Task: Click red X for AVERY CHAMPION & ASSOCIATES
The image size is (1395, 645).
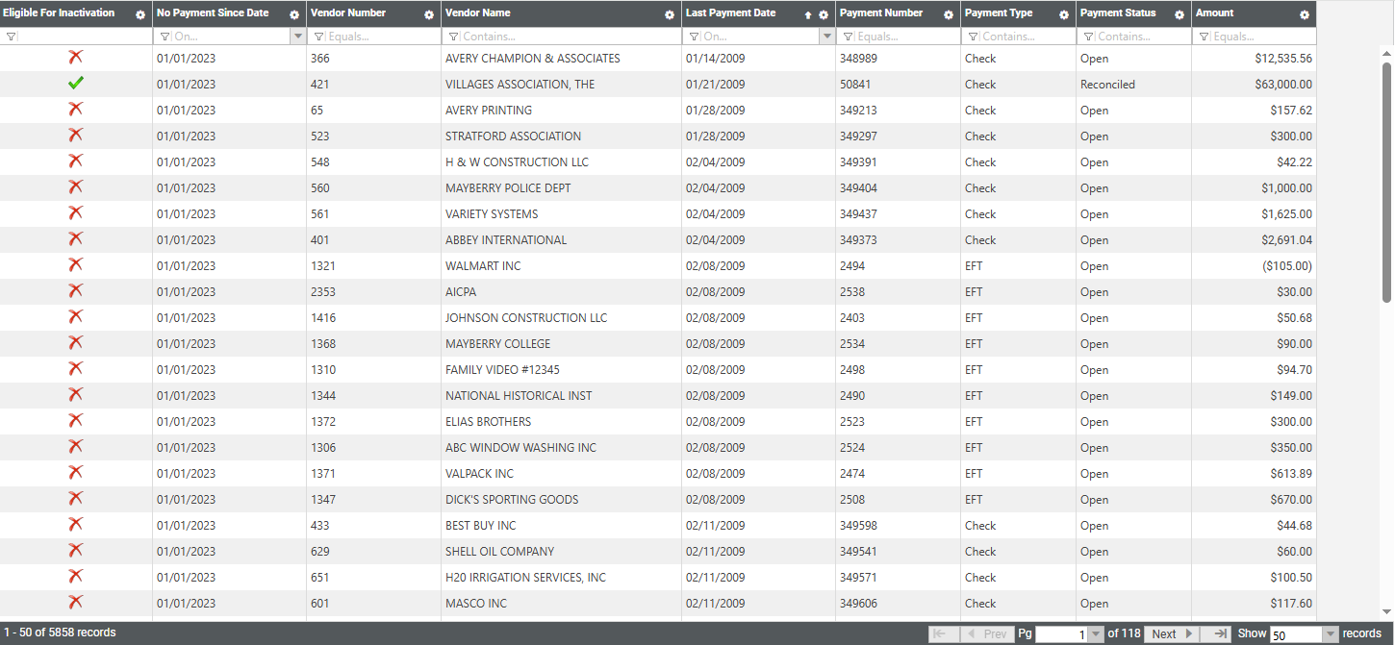Action: click(76, 58)
